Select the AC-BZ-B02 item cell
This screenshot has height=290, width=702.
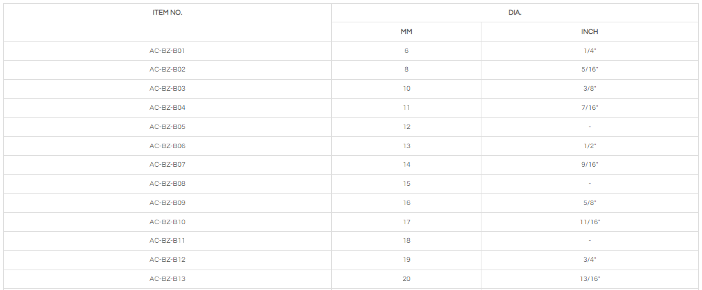tap(168, 70)
